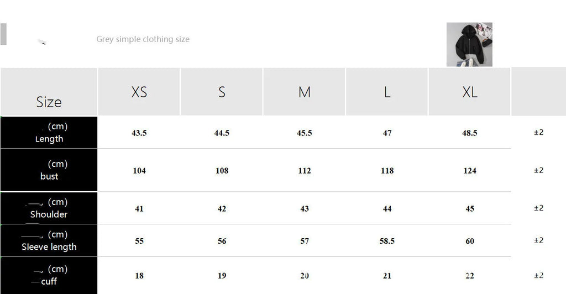Screen dimensions: 566x294
Task: Click the 19 cuff value cell
Action: click(222, 276)
